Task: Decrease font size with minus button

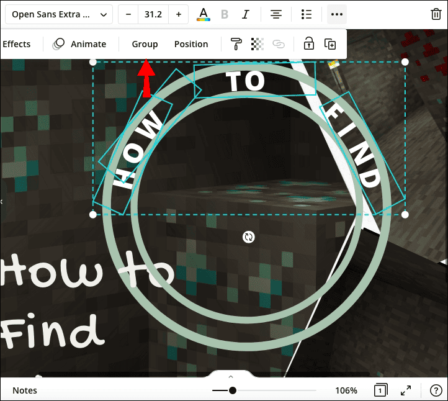Action: pos(129,14)
